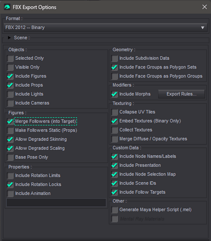The width and height of the screenshot is (211, 241).
Task: Close the FBX Export Options dialog
Action: 204,7
